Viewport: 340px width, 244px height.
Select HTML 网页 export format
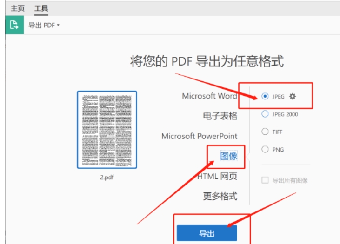pyautogui.click(x=217, y=176)
